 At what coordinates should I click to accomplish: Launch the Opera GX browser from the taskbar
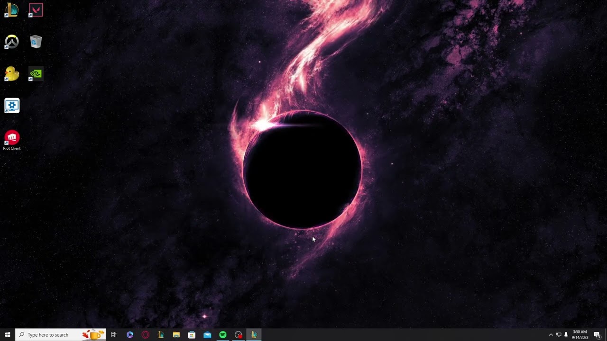145,335
